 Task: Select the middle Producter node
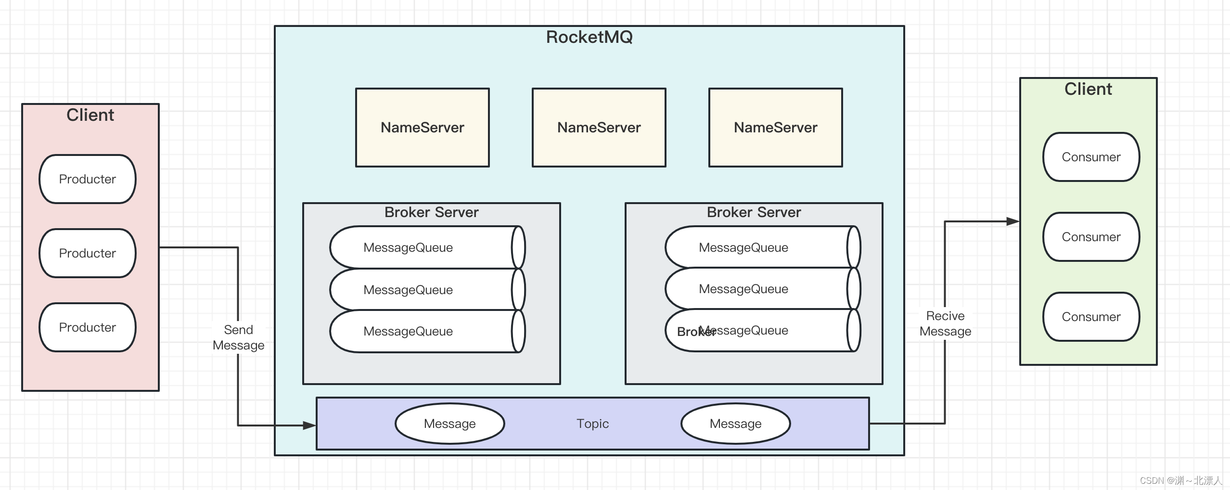88,253
